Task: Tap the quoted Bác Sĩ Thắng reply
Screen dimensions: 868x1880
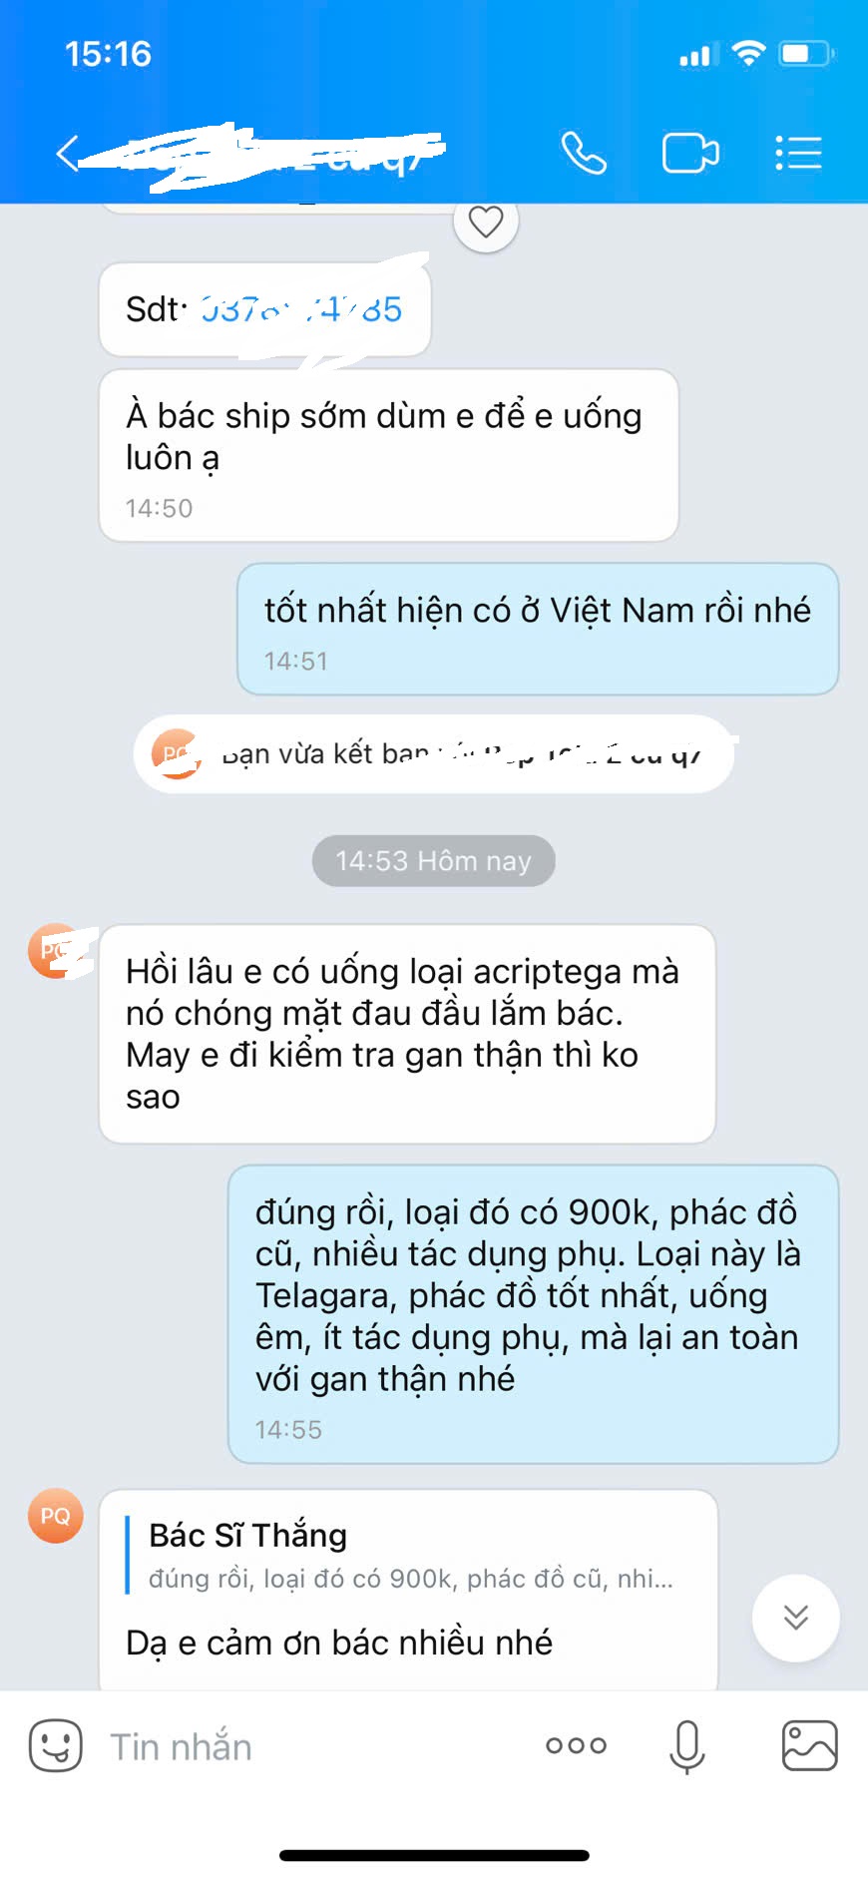Action: pyautogui.click(x=410, y=1555)
